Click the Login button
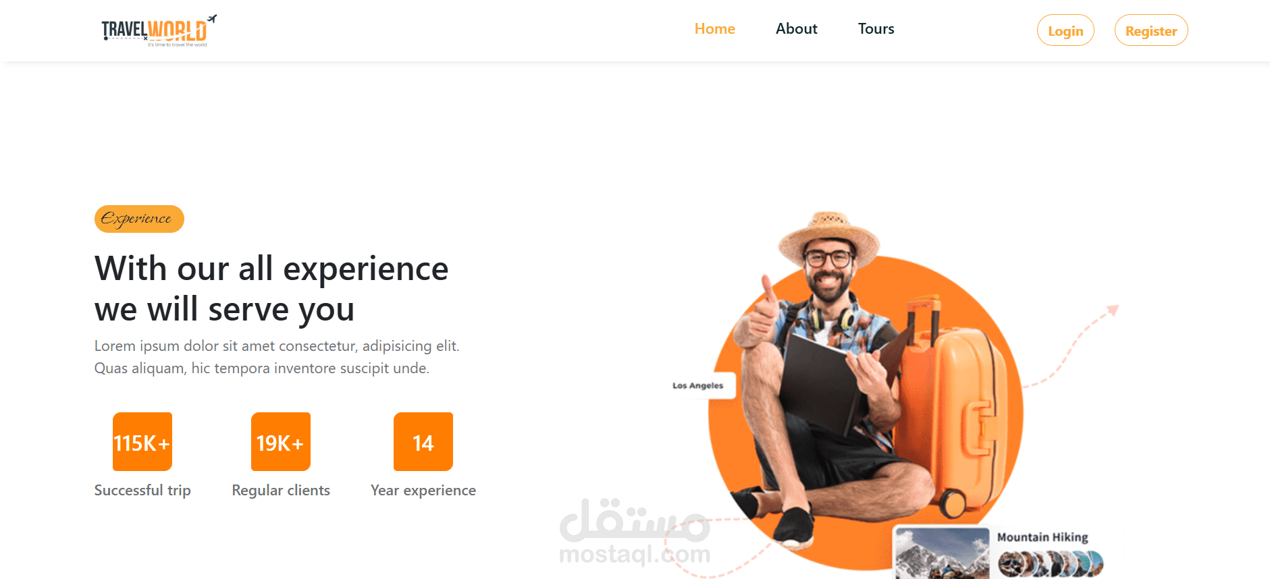The image size is (1270, 579). point(1065,30)
